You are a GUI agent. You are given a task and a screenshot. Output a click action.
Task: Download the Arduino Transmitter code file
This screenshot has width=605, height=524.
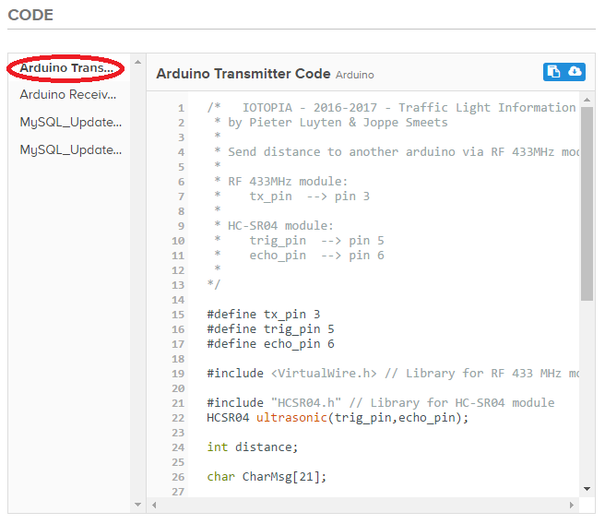point(575,72)
